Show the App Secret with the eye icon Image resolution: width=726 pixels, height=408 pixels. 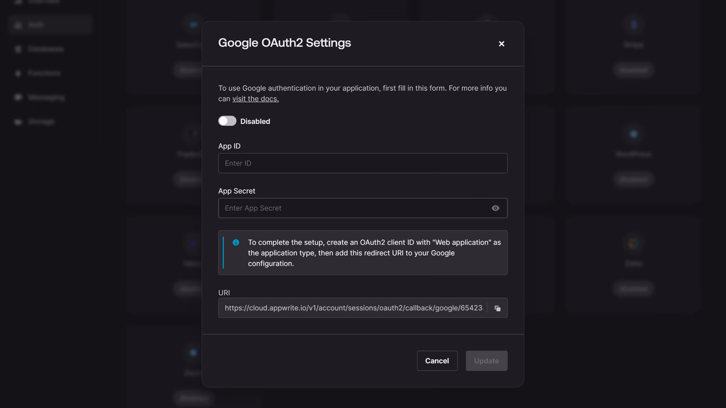[496, 208]
